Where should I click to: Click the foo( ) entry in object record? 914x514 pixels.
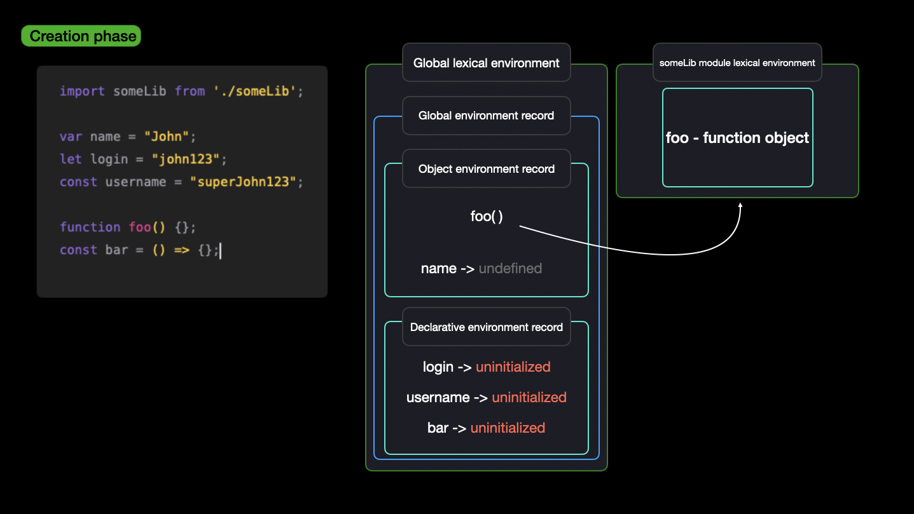tap(487, 217)
